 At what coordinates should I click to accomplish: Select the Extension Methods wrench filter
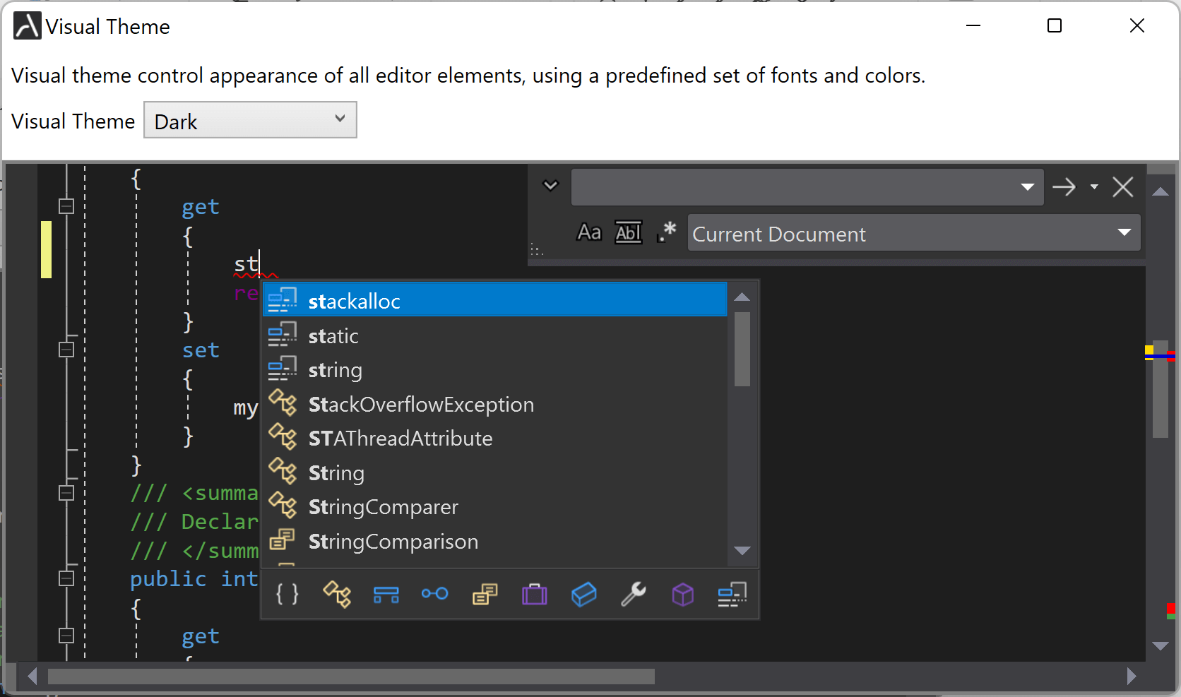tap(634, 595)
